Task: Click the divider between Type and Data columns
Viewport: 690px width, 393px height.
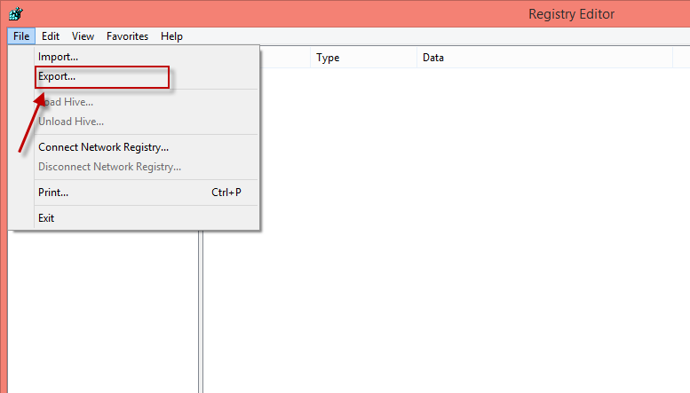Action: [416, 58]
